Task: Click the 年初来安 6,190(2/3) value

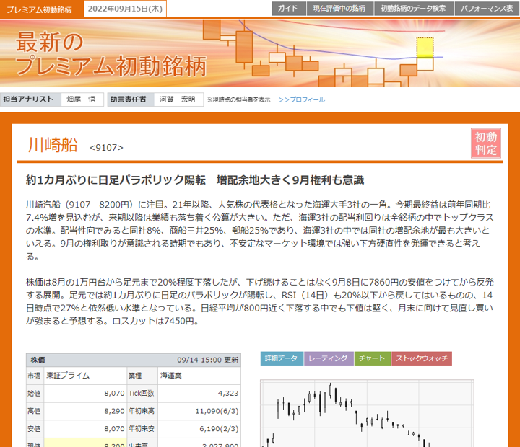Action: pos(199,429)
